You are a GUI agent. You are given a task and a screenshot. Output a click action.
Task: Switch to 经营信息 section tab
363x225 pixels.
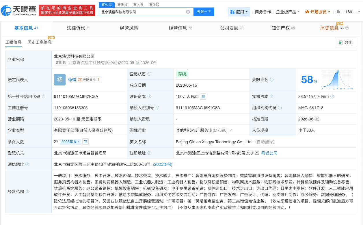tap(180, 28)
